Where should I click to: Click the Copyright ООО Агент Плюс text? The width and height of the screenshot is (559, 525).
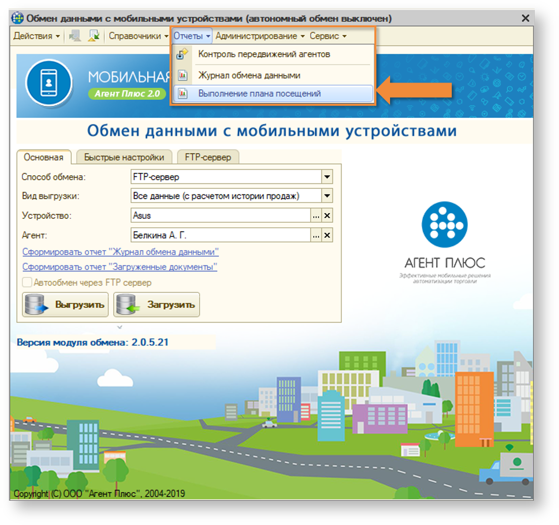pyautogui.click(x=99, y=494)
